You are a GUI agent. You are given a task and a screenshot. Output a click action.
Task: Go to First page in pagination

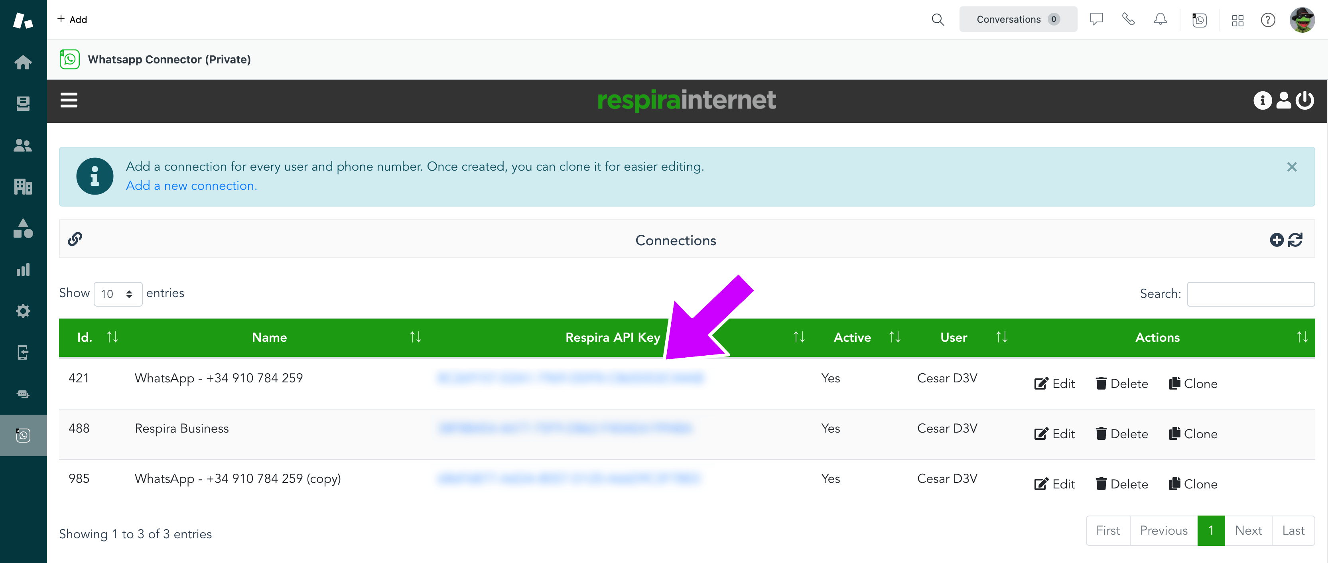click(x=1108, y=531)
